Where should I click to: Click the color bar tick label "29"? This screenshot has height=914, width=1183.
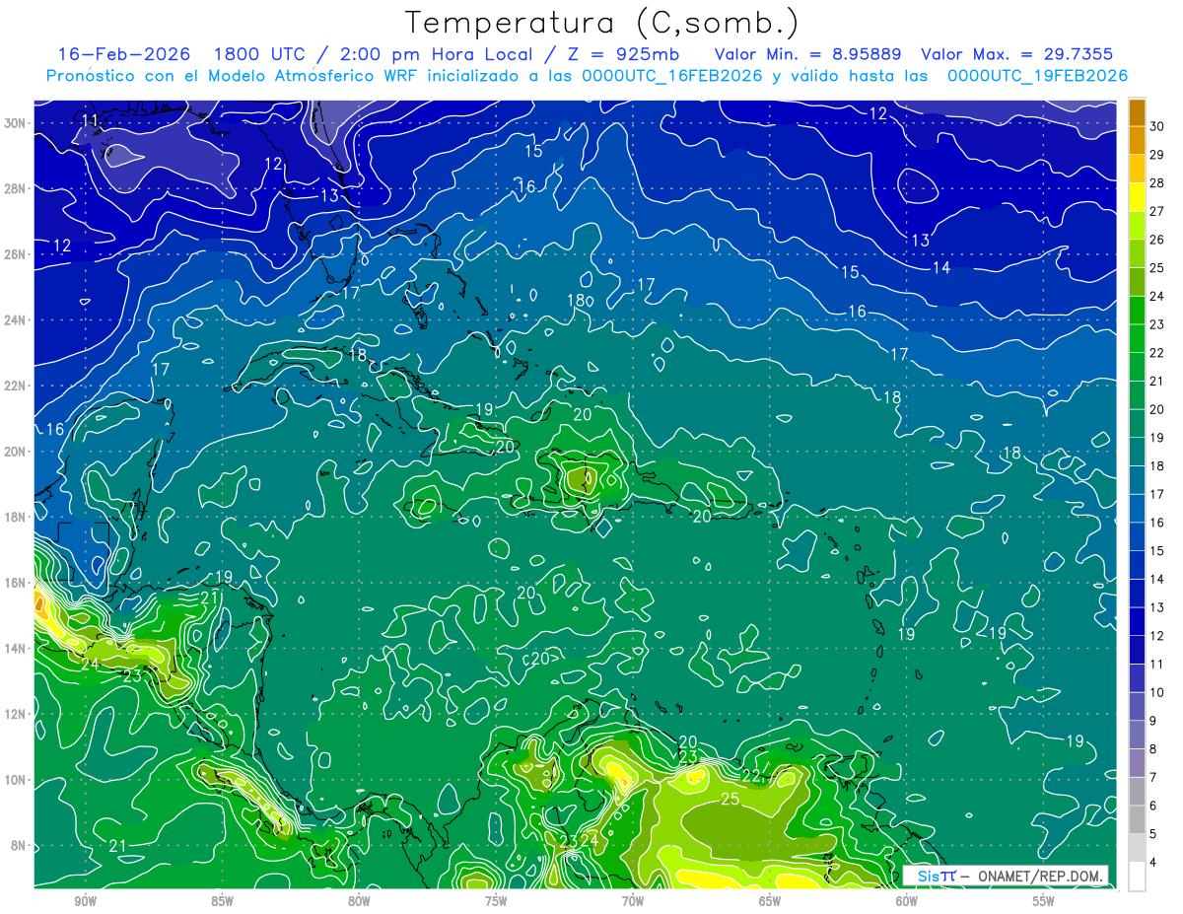click(1157, 155)
